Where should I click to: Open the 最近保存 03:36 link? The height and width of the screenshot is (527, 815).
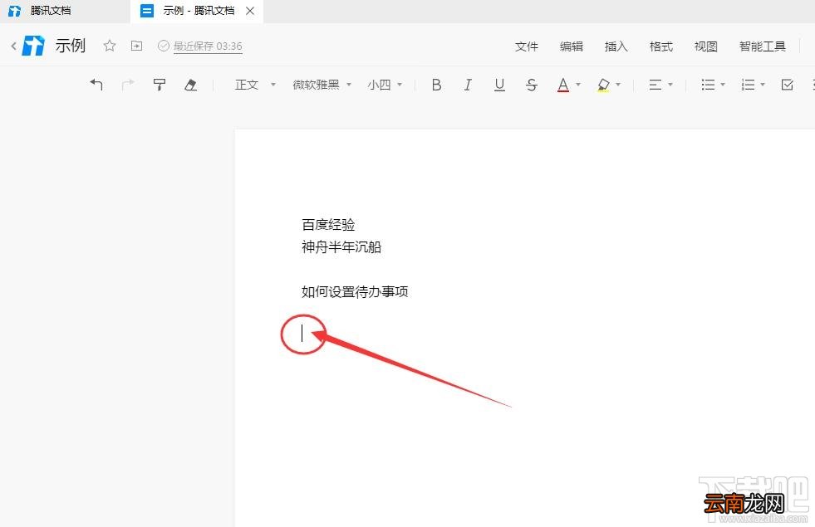[x=208, y=46]
